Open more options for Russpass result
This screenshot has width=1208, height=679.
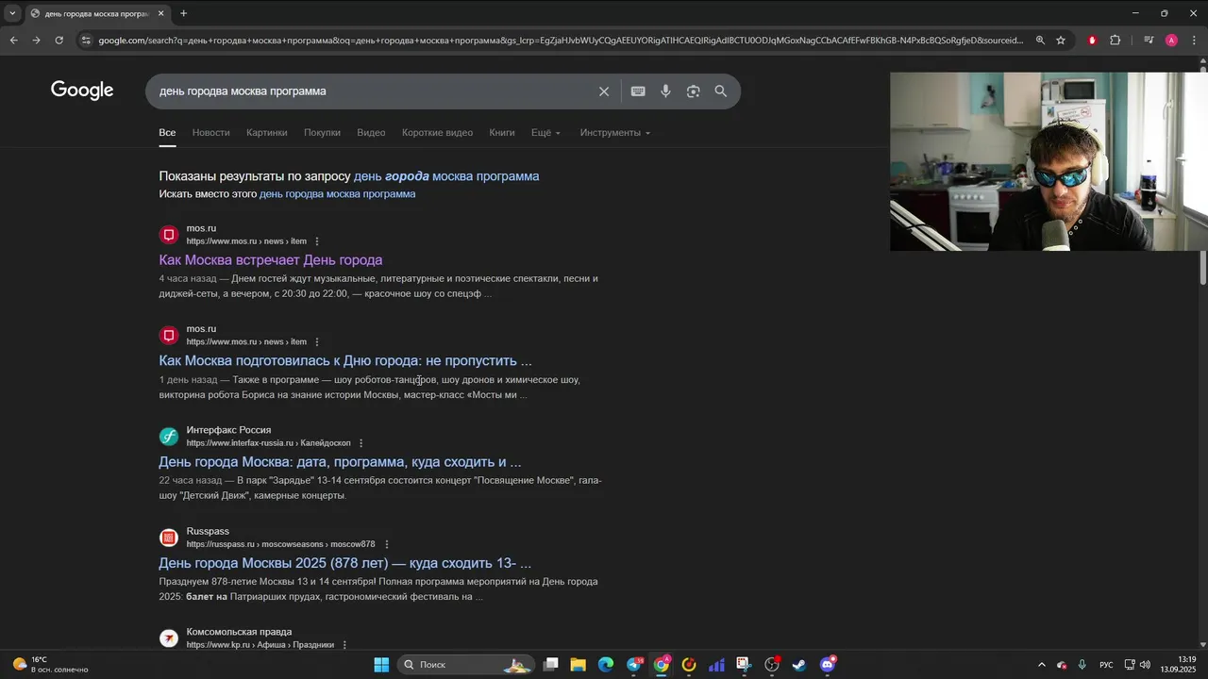point(386,544)
